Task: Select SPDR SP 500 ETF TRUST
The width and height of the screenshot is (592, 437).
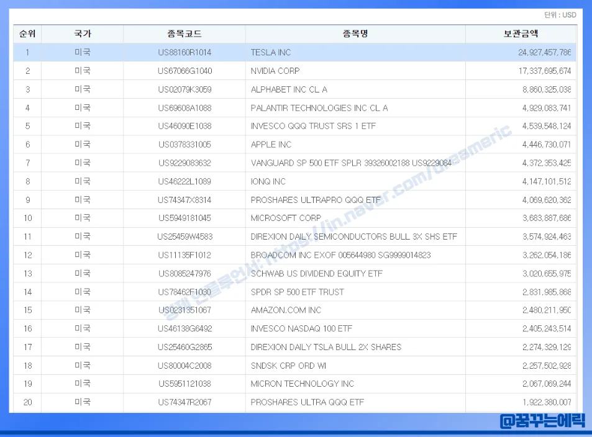Action: click(x=297, y=292)
